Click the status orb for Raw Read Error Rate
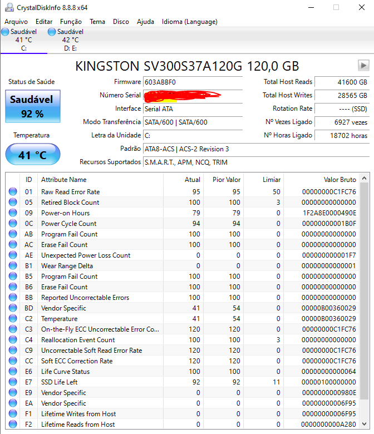 pos(13,192)
